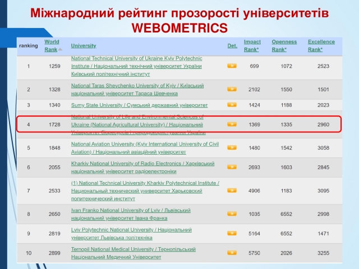Select world rank value 1848
This screenshot has width=359, height=269.
click(54, 148)
